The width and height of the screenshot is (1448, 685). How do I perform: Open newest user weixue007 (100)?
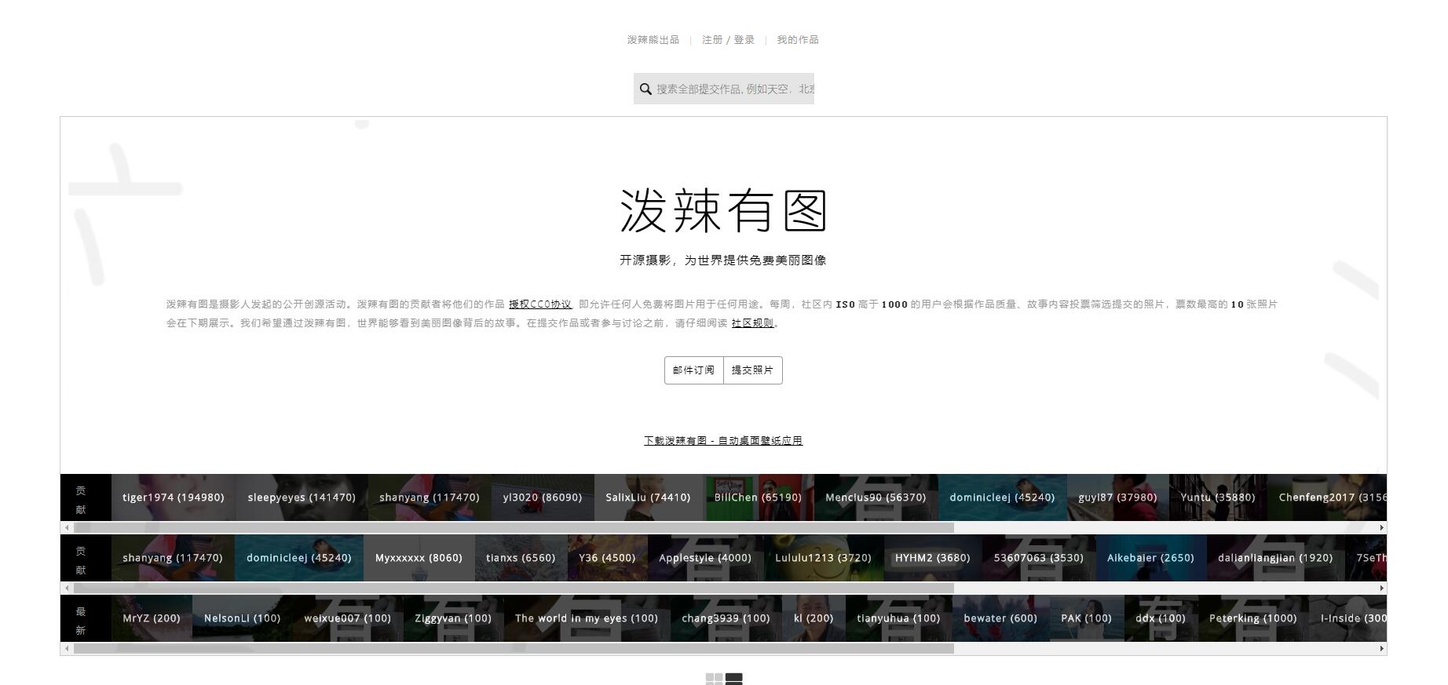[348, 618]
